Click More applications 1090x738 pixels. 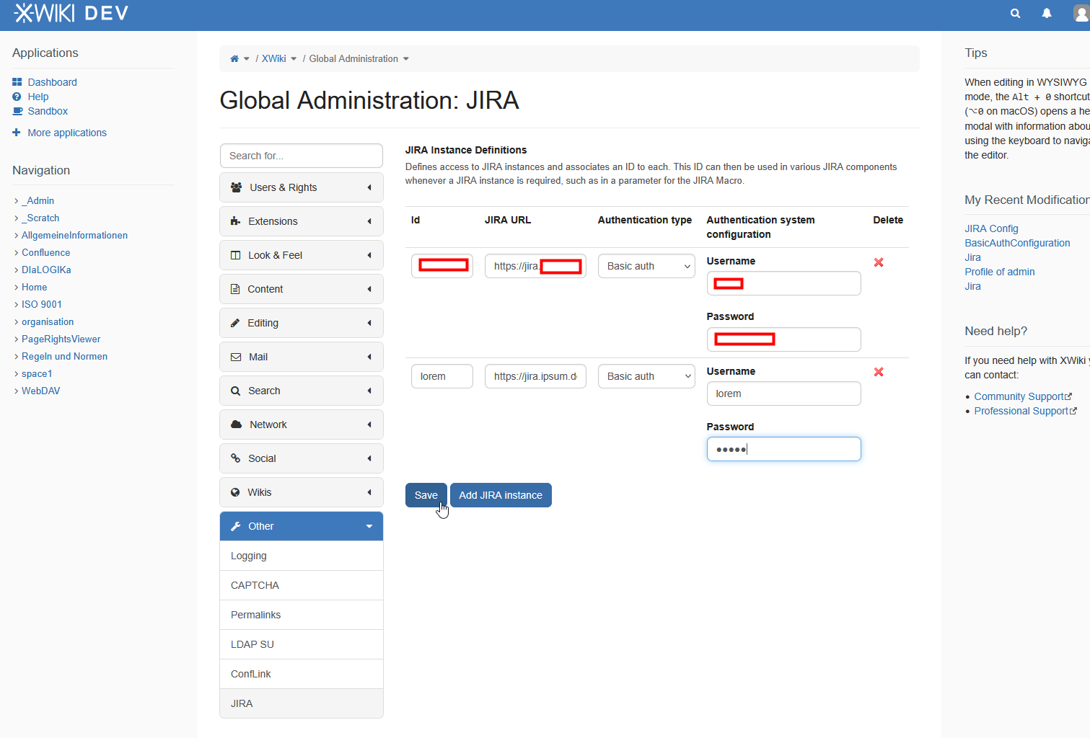[67, 133]
